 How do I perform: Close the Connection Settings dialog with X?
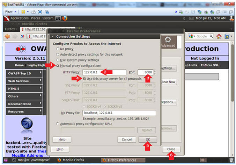[52, 36]
